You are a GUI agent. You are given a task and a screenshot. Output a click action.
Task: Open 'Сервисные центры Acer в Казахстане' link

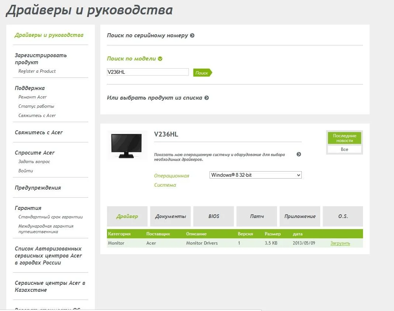[x=50, y=286]
